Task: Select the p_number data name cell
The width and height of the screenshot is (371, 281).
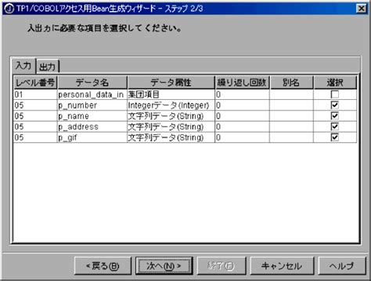Action: (x=92, y=105)
